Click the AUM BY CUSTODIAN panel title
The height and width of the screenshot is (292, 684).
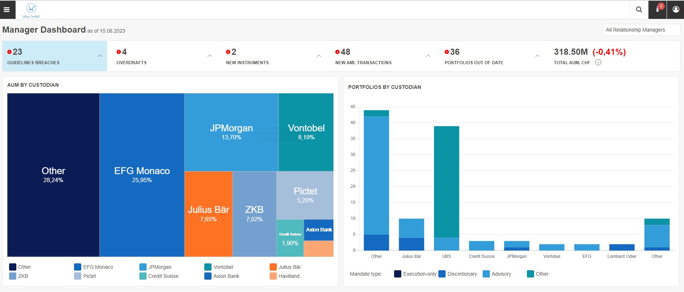point(33,85)
